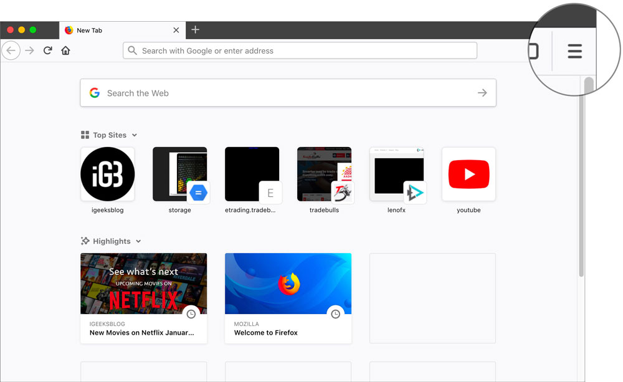The image size is (623, 382).
Task: Submit search using the arrow icon
Action: pos(482,92)
